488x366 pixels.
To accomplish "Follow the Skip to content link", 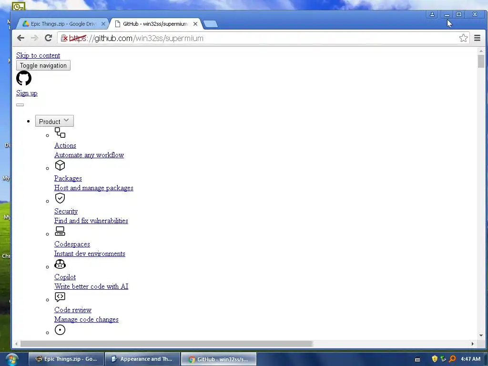I will click(38, 55).
